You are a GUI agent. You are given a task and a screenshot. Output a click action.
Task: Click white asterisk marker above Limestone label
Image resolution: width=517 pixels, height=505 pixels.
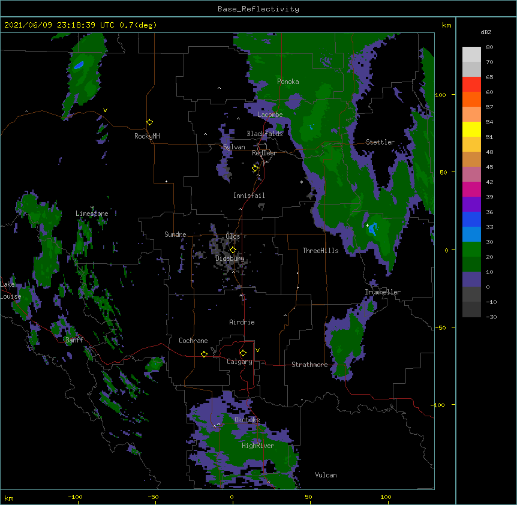[92, 208]
